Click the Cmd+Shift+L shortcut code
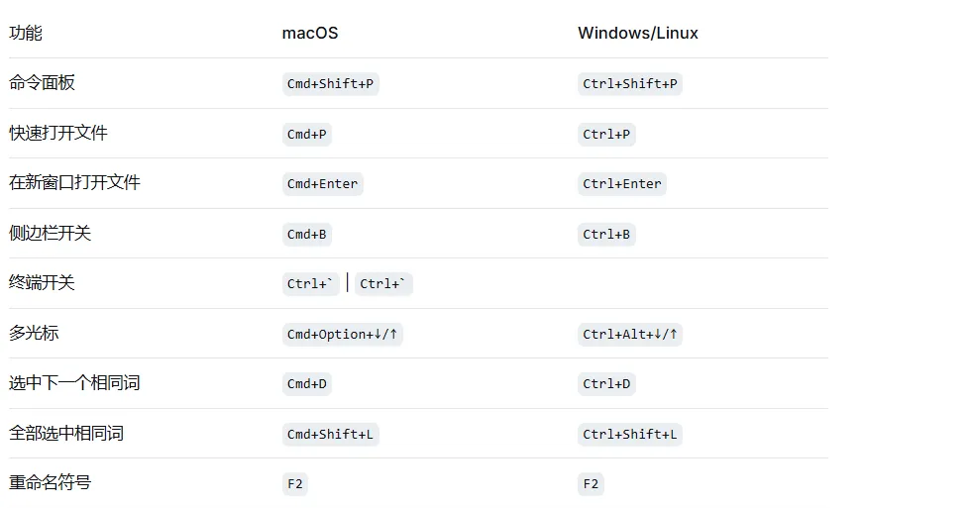Image resolution: width=973 pixels, height=508 pixels. (330, 434)
